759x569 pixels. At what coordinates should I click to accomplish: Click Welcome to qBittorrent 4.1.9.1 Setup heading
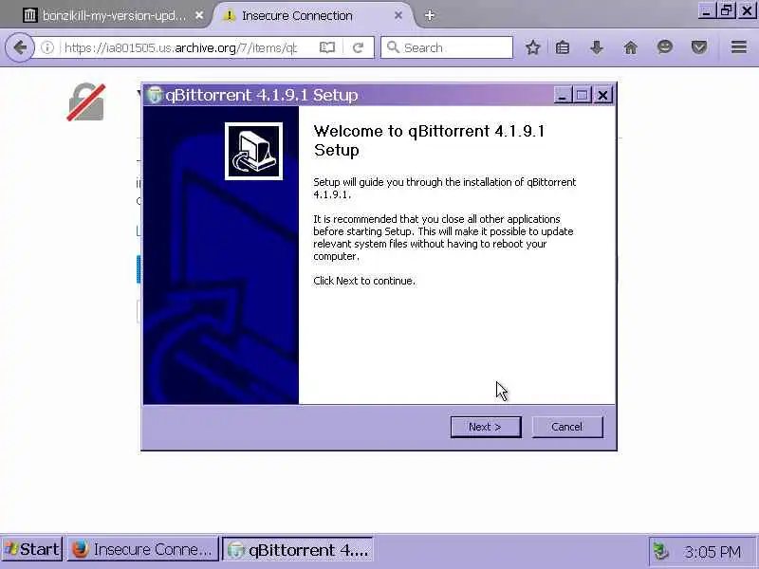429,140
